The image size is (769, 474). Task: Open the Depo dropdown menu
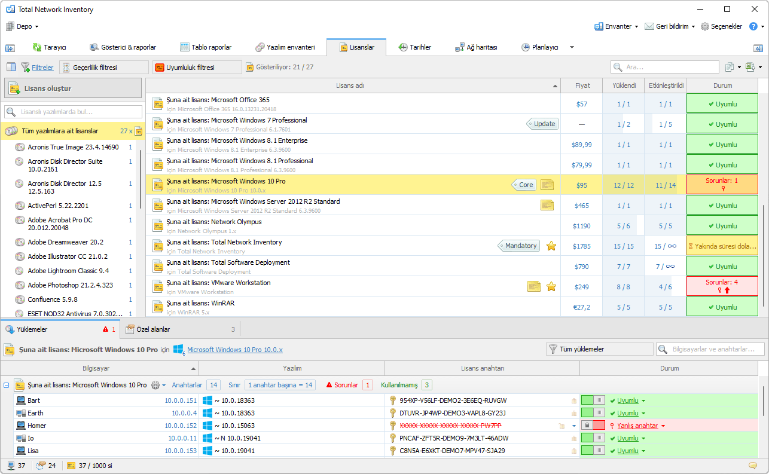(23, 26)
